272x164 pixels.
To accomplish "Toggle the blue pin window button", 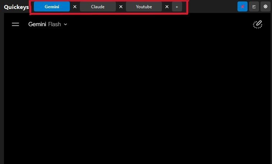I will (x=242, y=6).
